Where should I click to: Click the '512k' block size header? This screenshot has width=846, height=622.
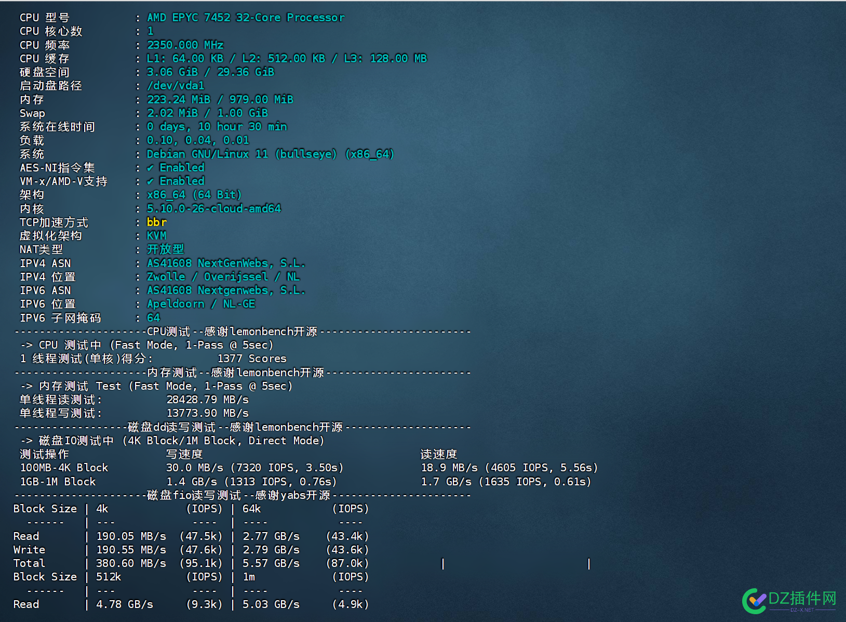109,577
